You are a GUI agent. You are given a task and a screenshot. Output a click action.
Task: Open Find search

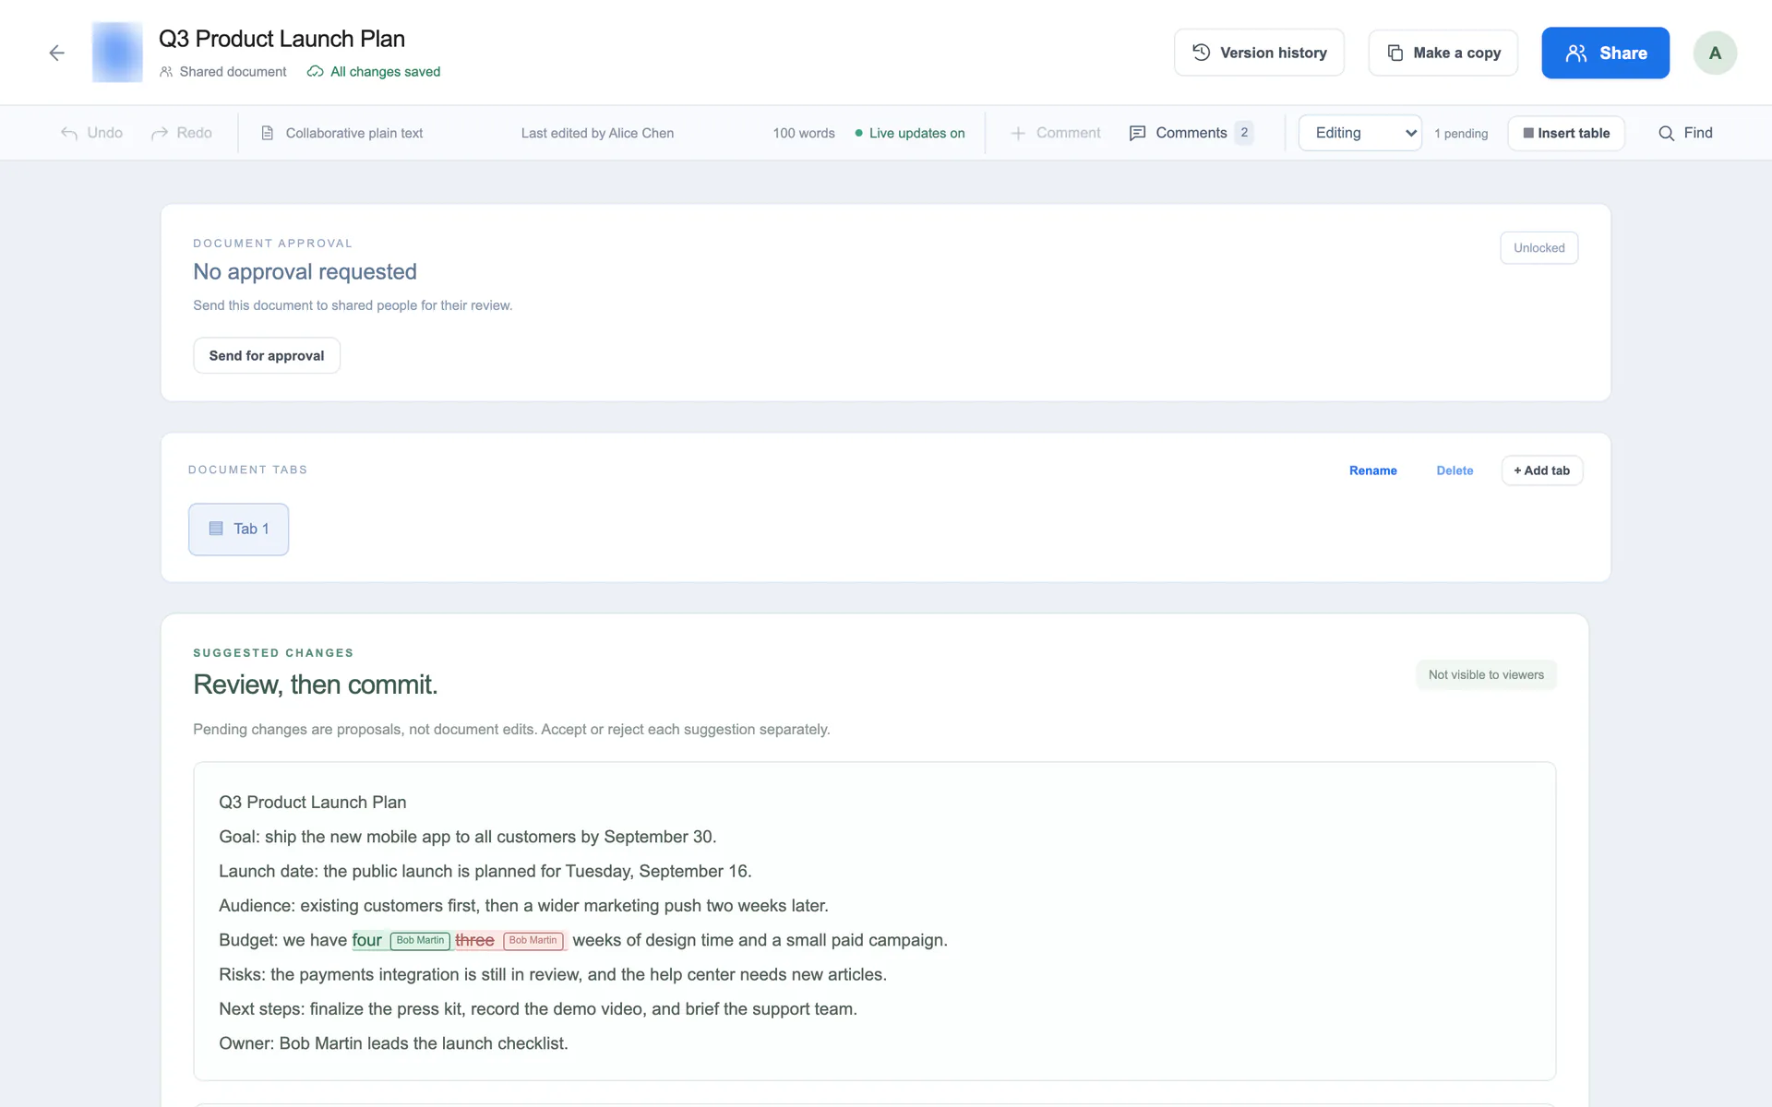coord(1685,133)
